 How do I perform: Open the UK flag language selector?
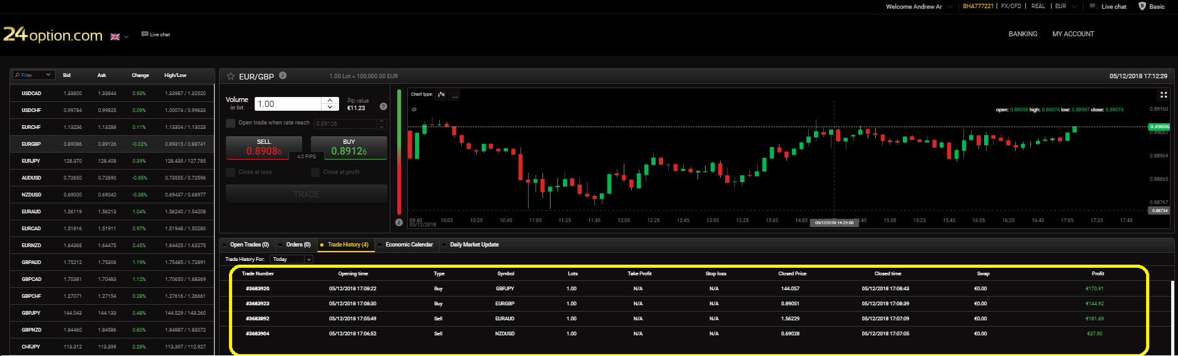pyautogui.click(x=119, y=37)
